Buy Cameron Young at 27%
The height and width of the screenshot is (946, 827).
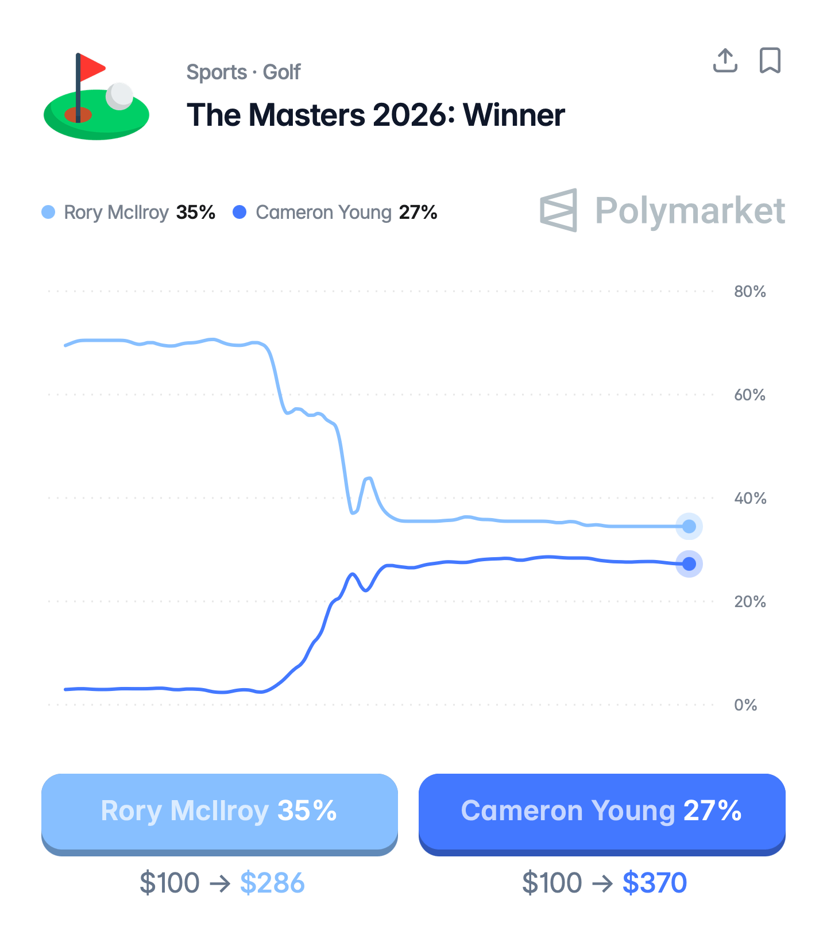click(602, 812)
